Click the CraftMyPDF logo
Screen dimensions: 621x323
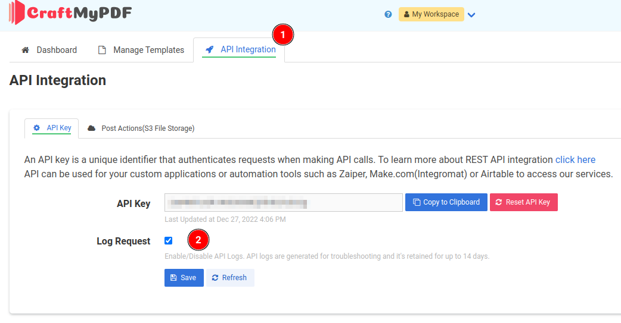70,13
